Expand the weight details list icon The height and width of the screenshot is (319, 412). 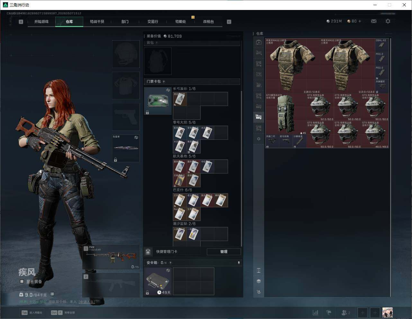click(x=52, y=294)
